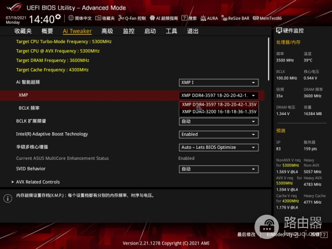This screenshot has width=332, height=249.
Task: Open the 搜索 question mark icon
Action: (x=184, y=18)
